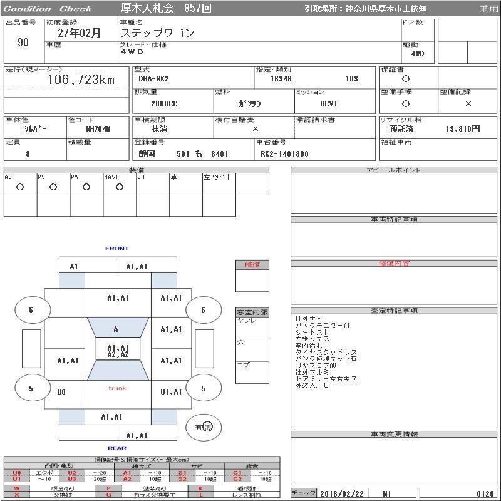Click the C2 legend code
Viewport: 501px width, 501px height.
[237, 479]
